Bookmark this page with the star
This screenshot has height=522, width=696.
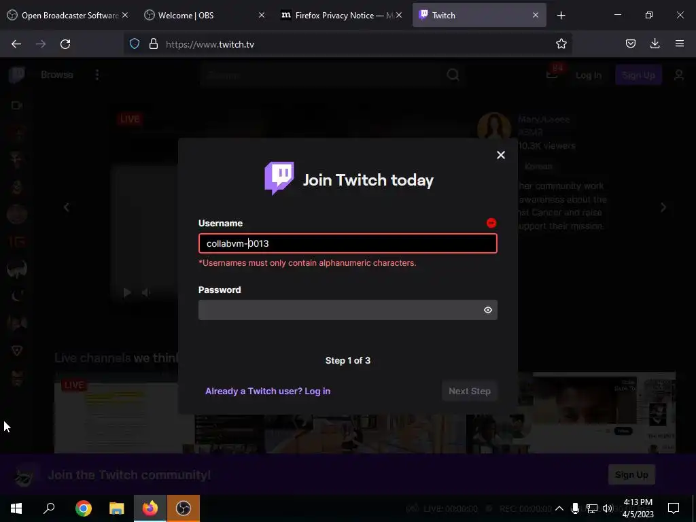[x=561, y=43]
